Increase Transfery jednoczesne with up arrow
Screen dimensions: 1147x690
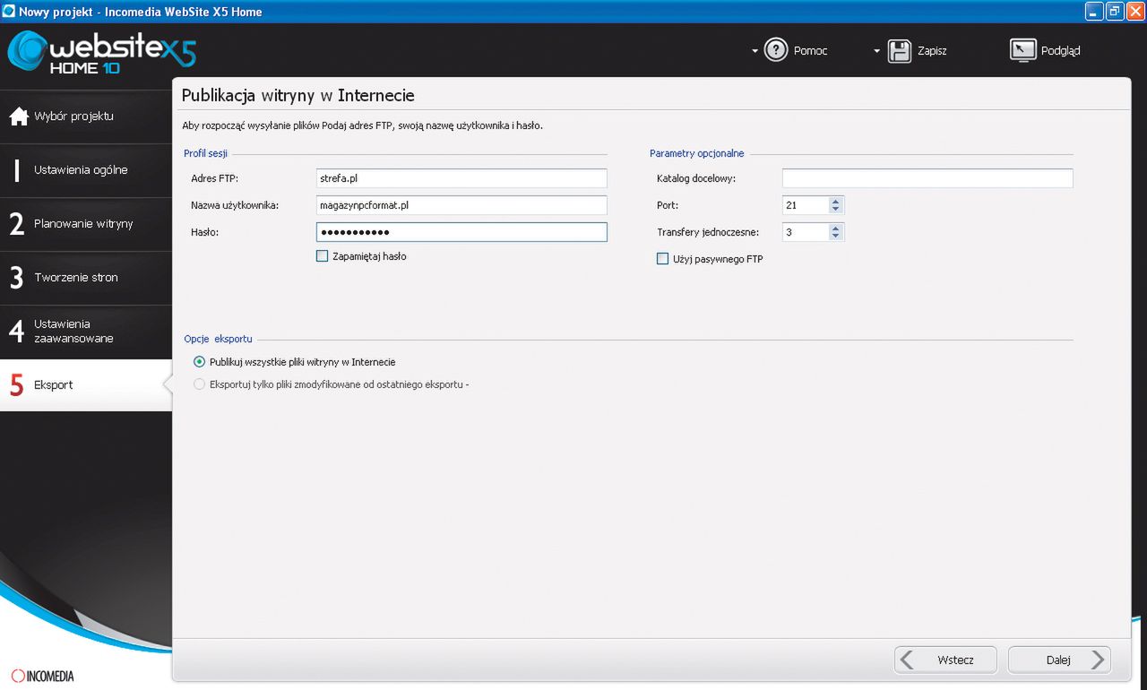tap(836, 229)
